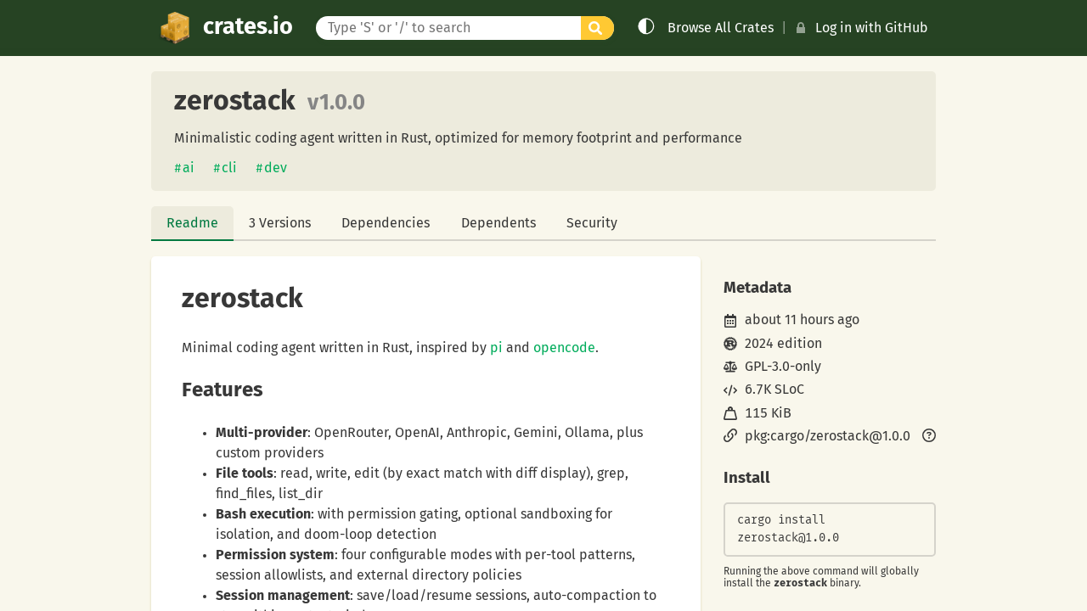Click the version label v1.0.0
The height and width of the screenshot is (611, 1087).
336,102
